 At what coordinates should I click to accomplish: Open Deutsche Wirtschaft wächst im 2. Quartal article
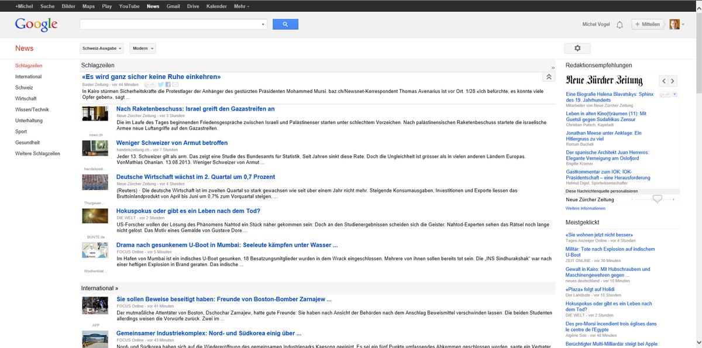point(195,177)
